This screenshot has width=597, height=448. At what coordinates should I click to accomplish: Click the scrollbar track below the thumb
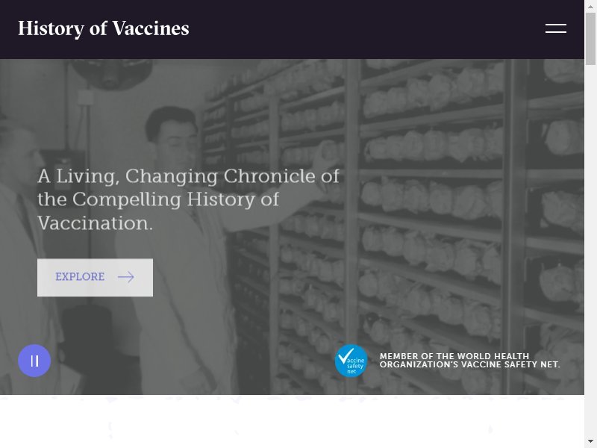(x=590, y=248)
